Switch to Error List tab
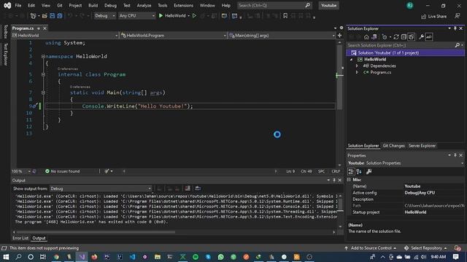 [x=20, y=238]
